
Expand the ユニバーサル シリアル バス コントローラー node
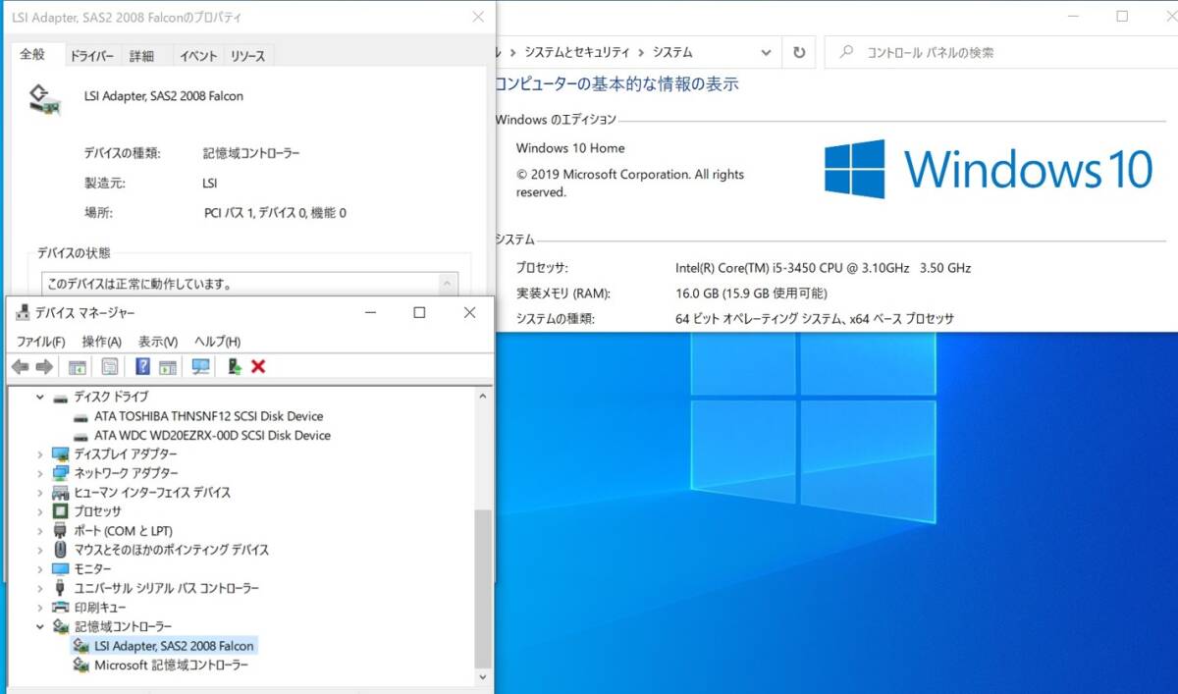[x=40, y=588]
